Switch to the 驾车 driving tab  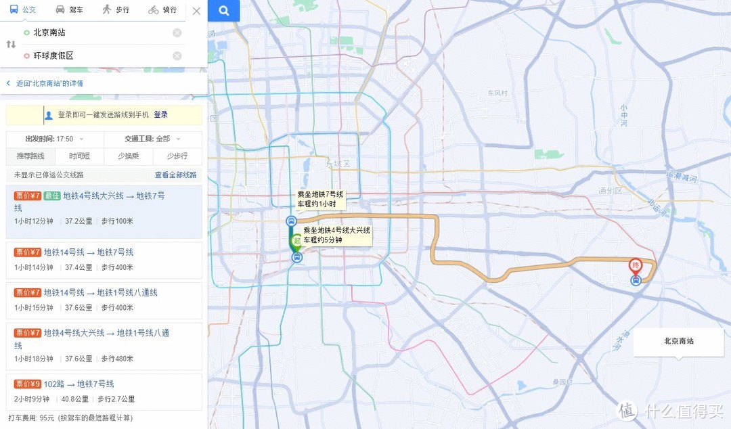(69, 10)
